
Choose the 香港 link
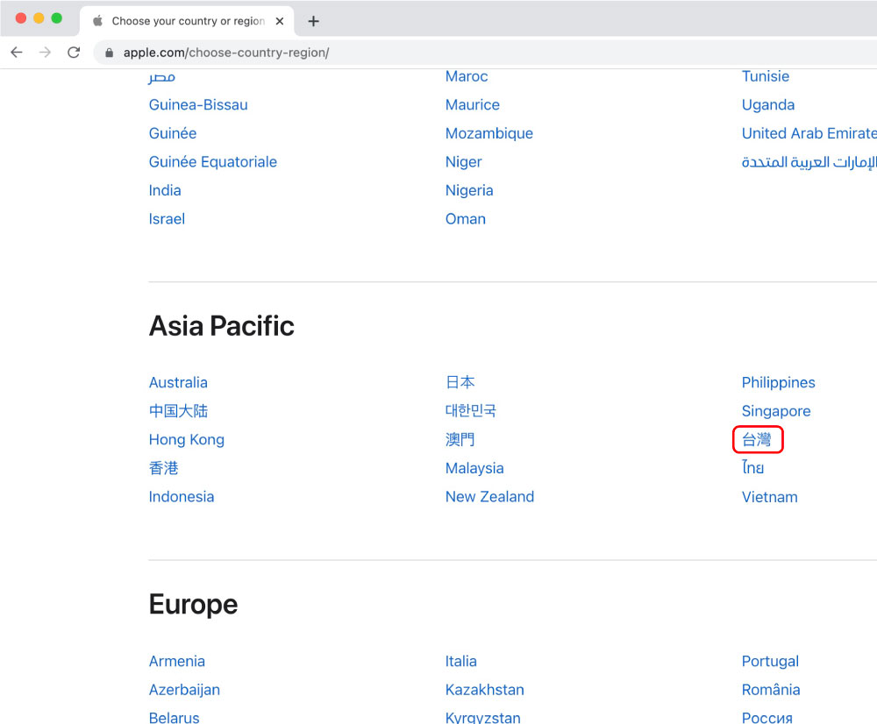pyautogui.click(x=163, y=469)
